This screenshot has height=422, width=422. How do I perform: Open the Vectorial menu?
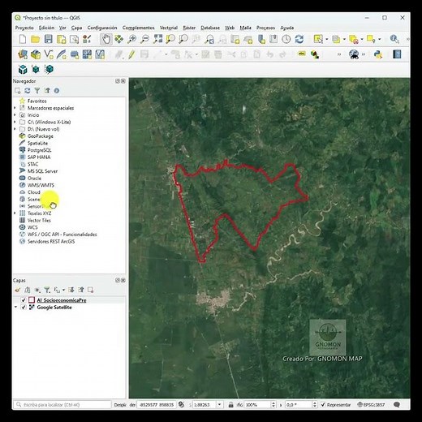169,28
